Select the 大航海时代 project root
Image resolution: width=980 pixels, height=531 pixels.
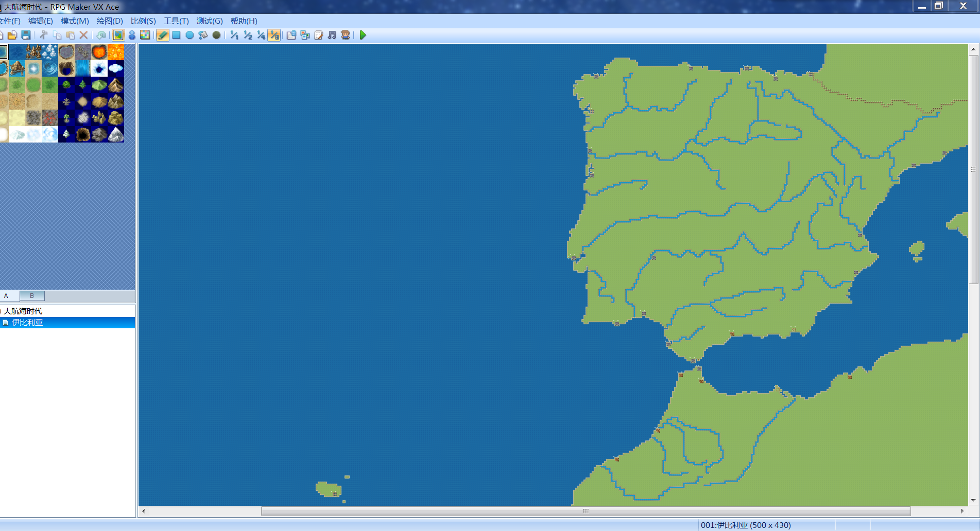tap(23, 311)
